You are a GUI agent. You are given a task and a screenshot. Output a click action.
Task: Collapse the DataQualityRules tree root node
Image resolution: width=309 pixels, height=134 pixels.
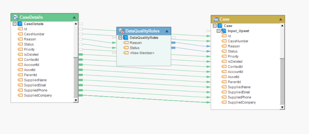[x=120, y=38]
